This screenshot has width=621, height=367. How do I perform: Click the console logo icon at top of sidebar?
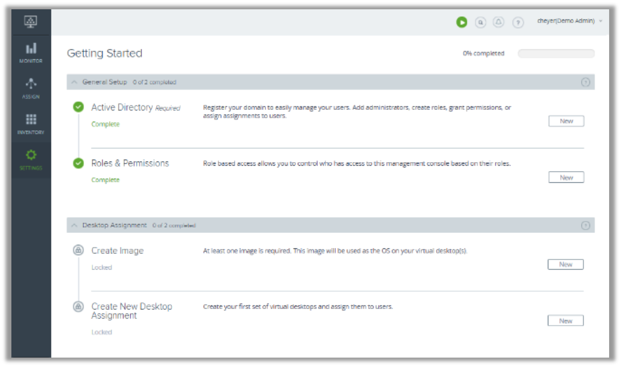tap(31, 22)
